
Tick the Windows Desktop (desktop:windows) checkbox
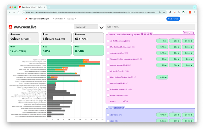[x=108, y=59]
